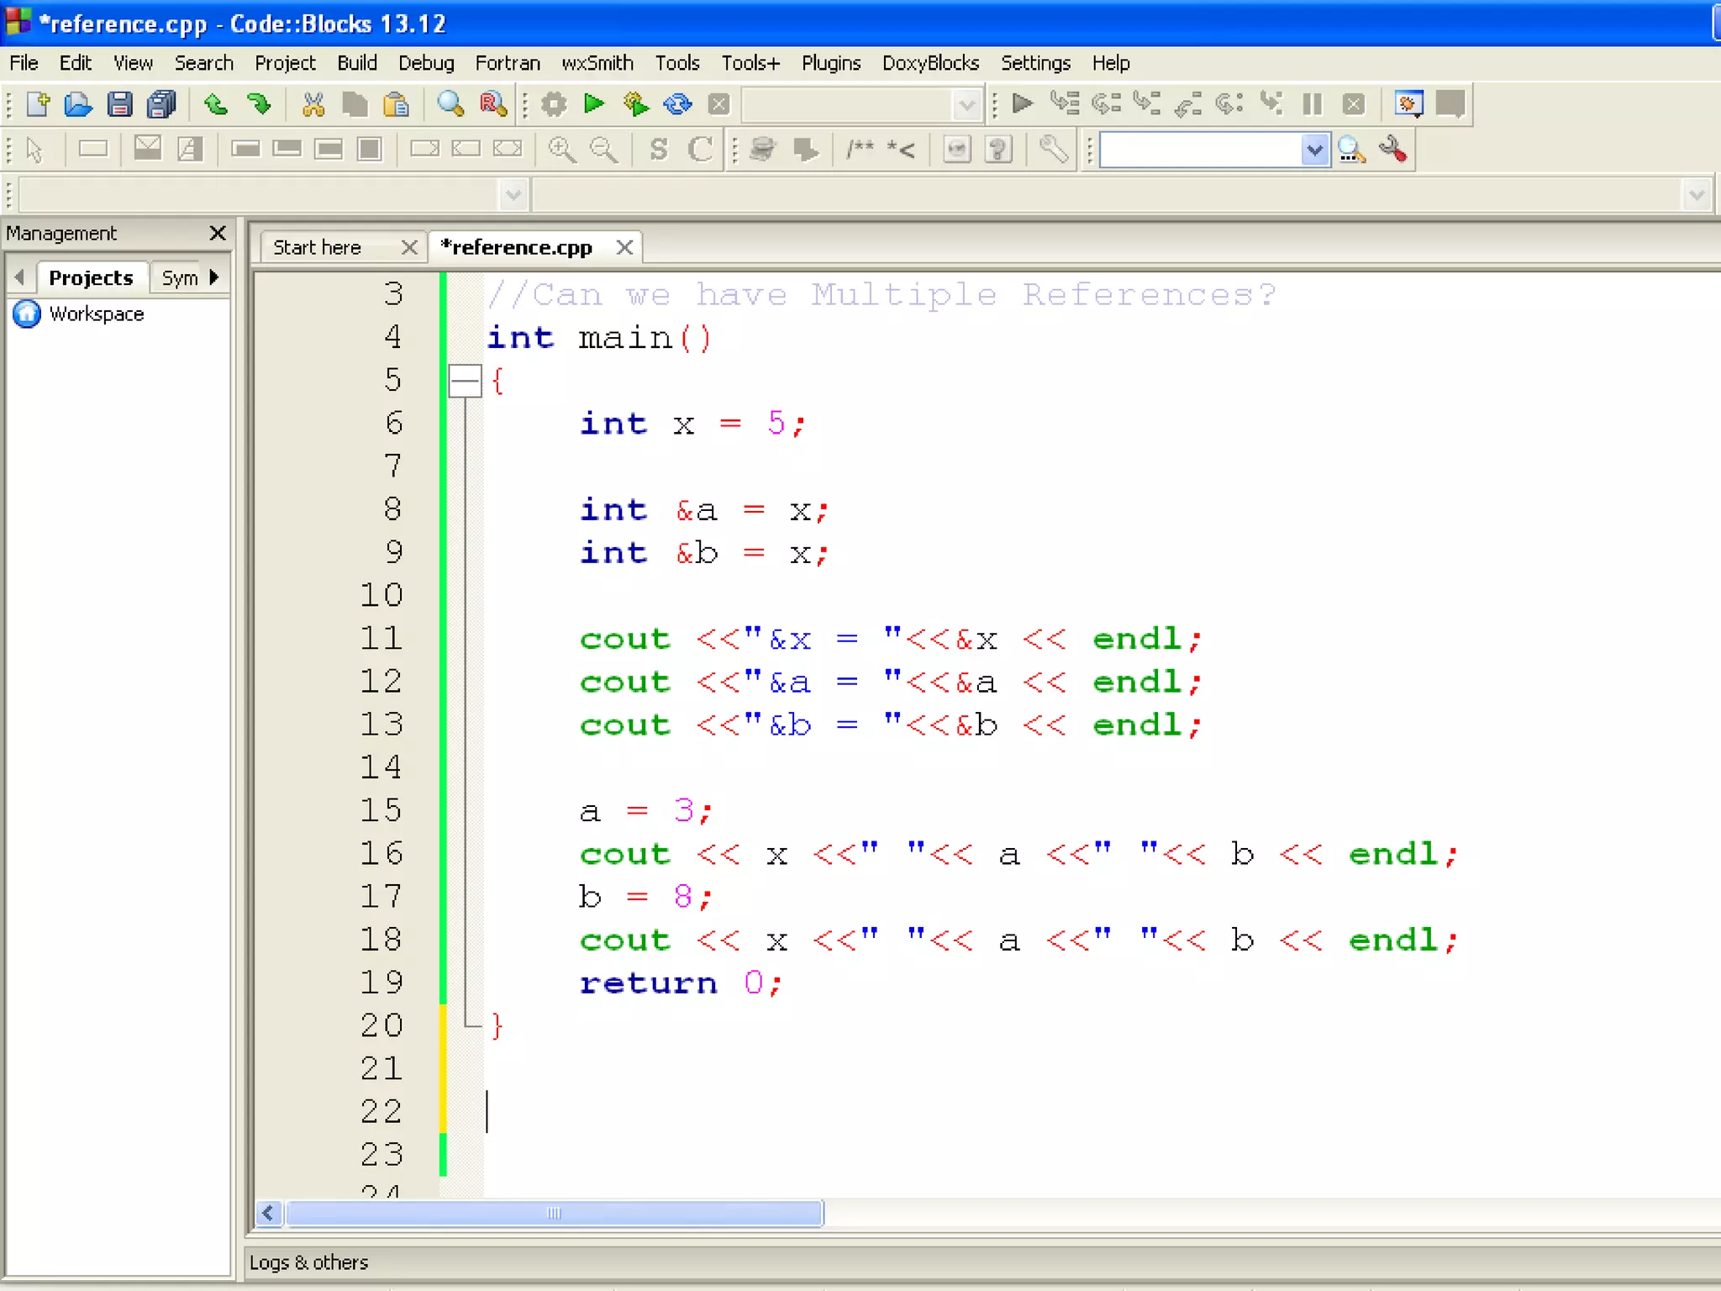This screenshot has width=1721, height=1291.
Task: Save the file with floppy disk icon
Action: [x=119, y=104]
